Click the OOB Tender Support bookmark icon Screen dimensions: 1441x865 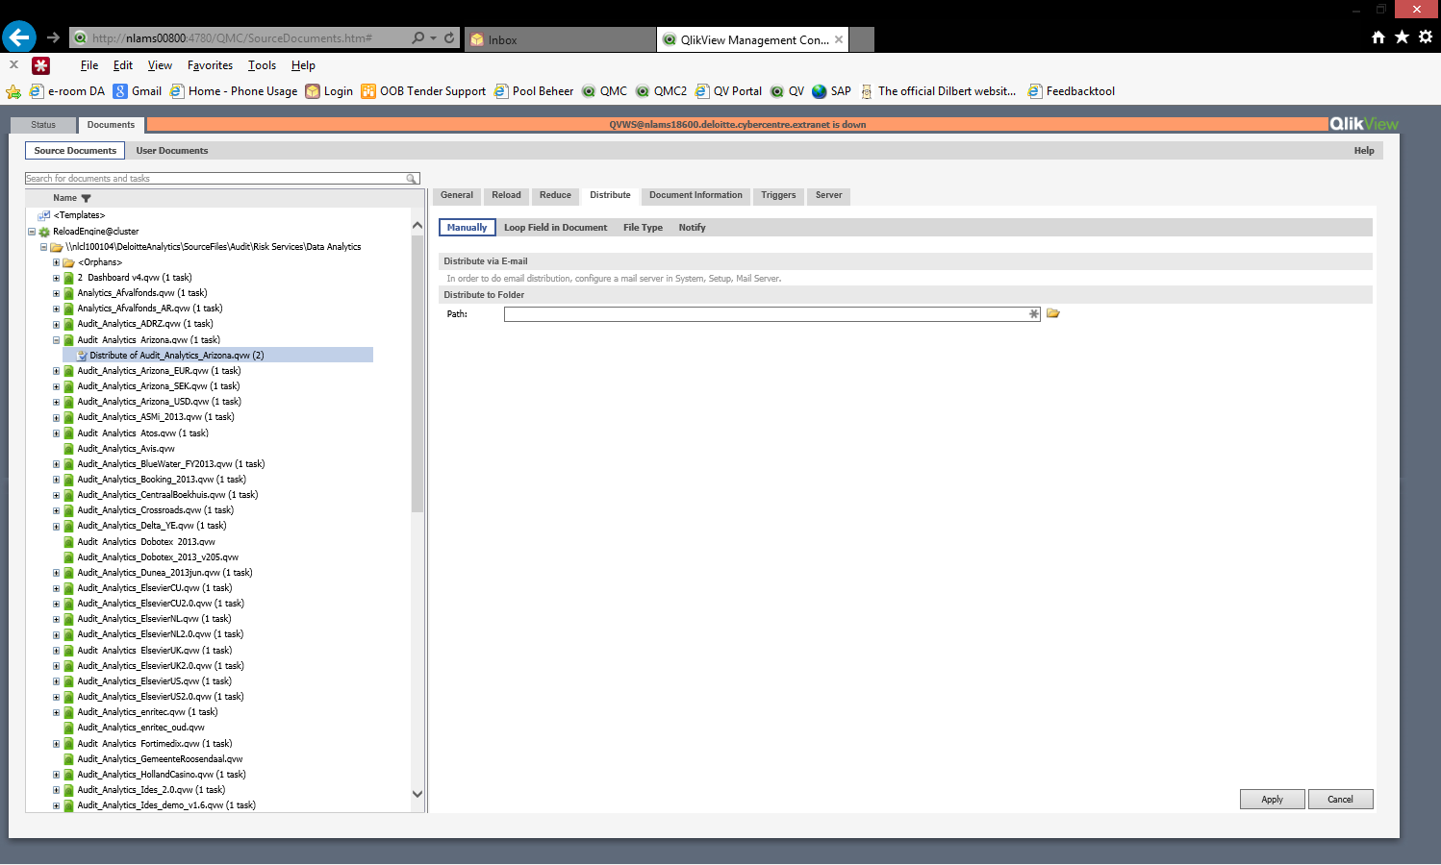[x=368, y=91]
